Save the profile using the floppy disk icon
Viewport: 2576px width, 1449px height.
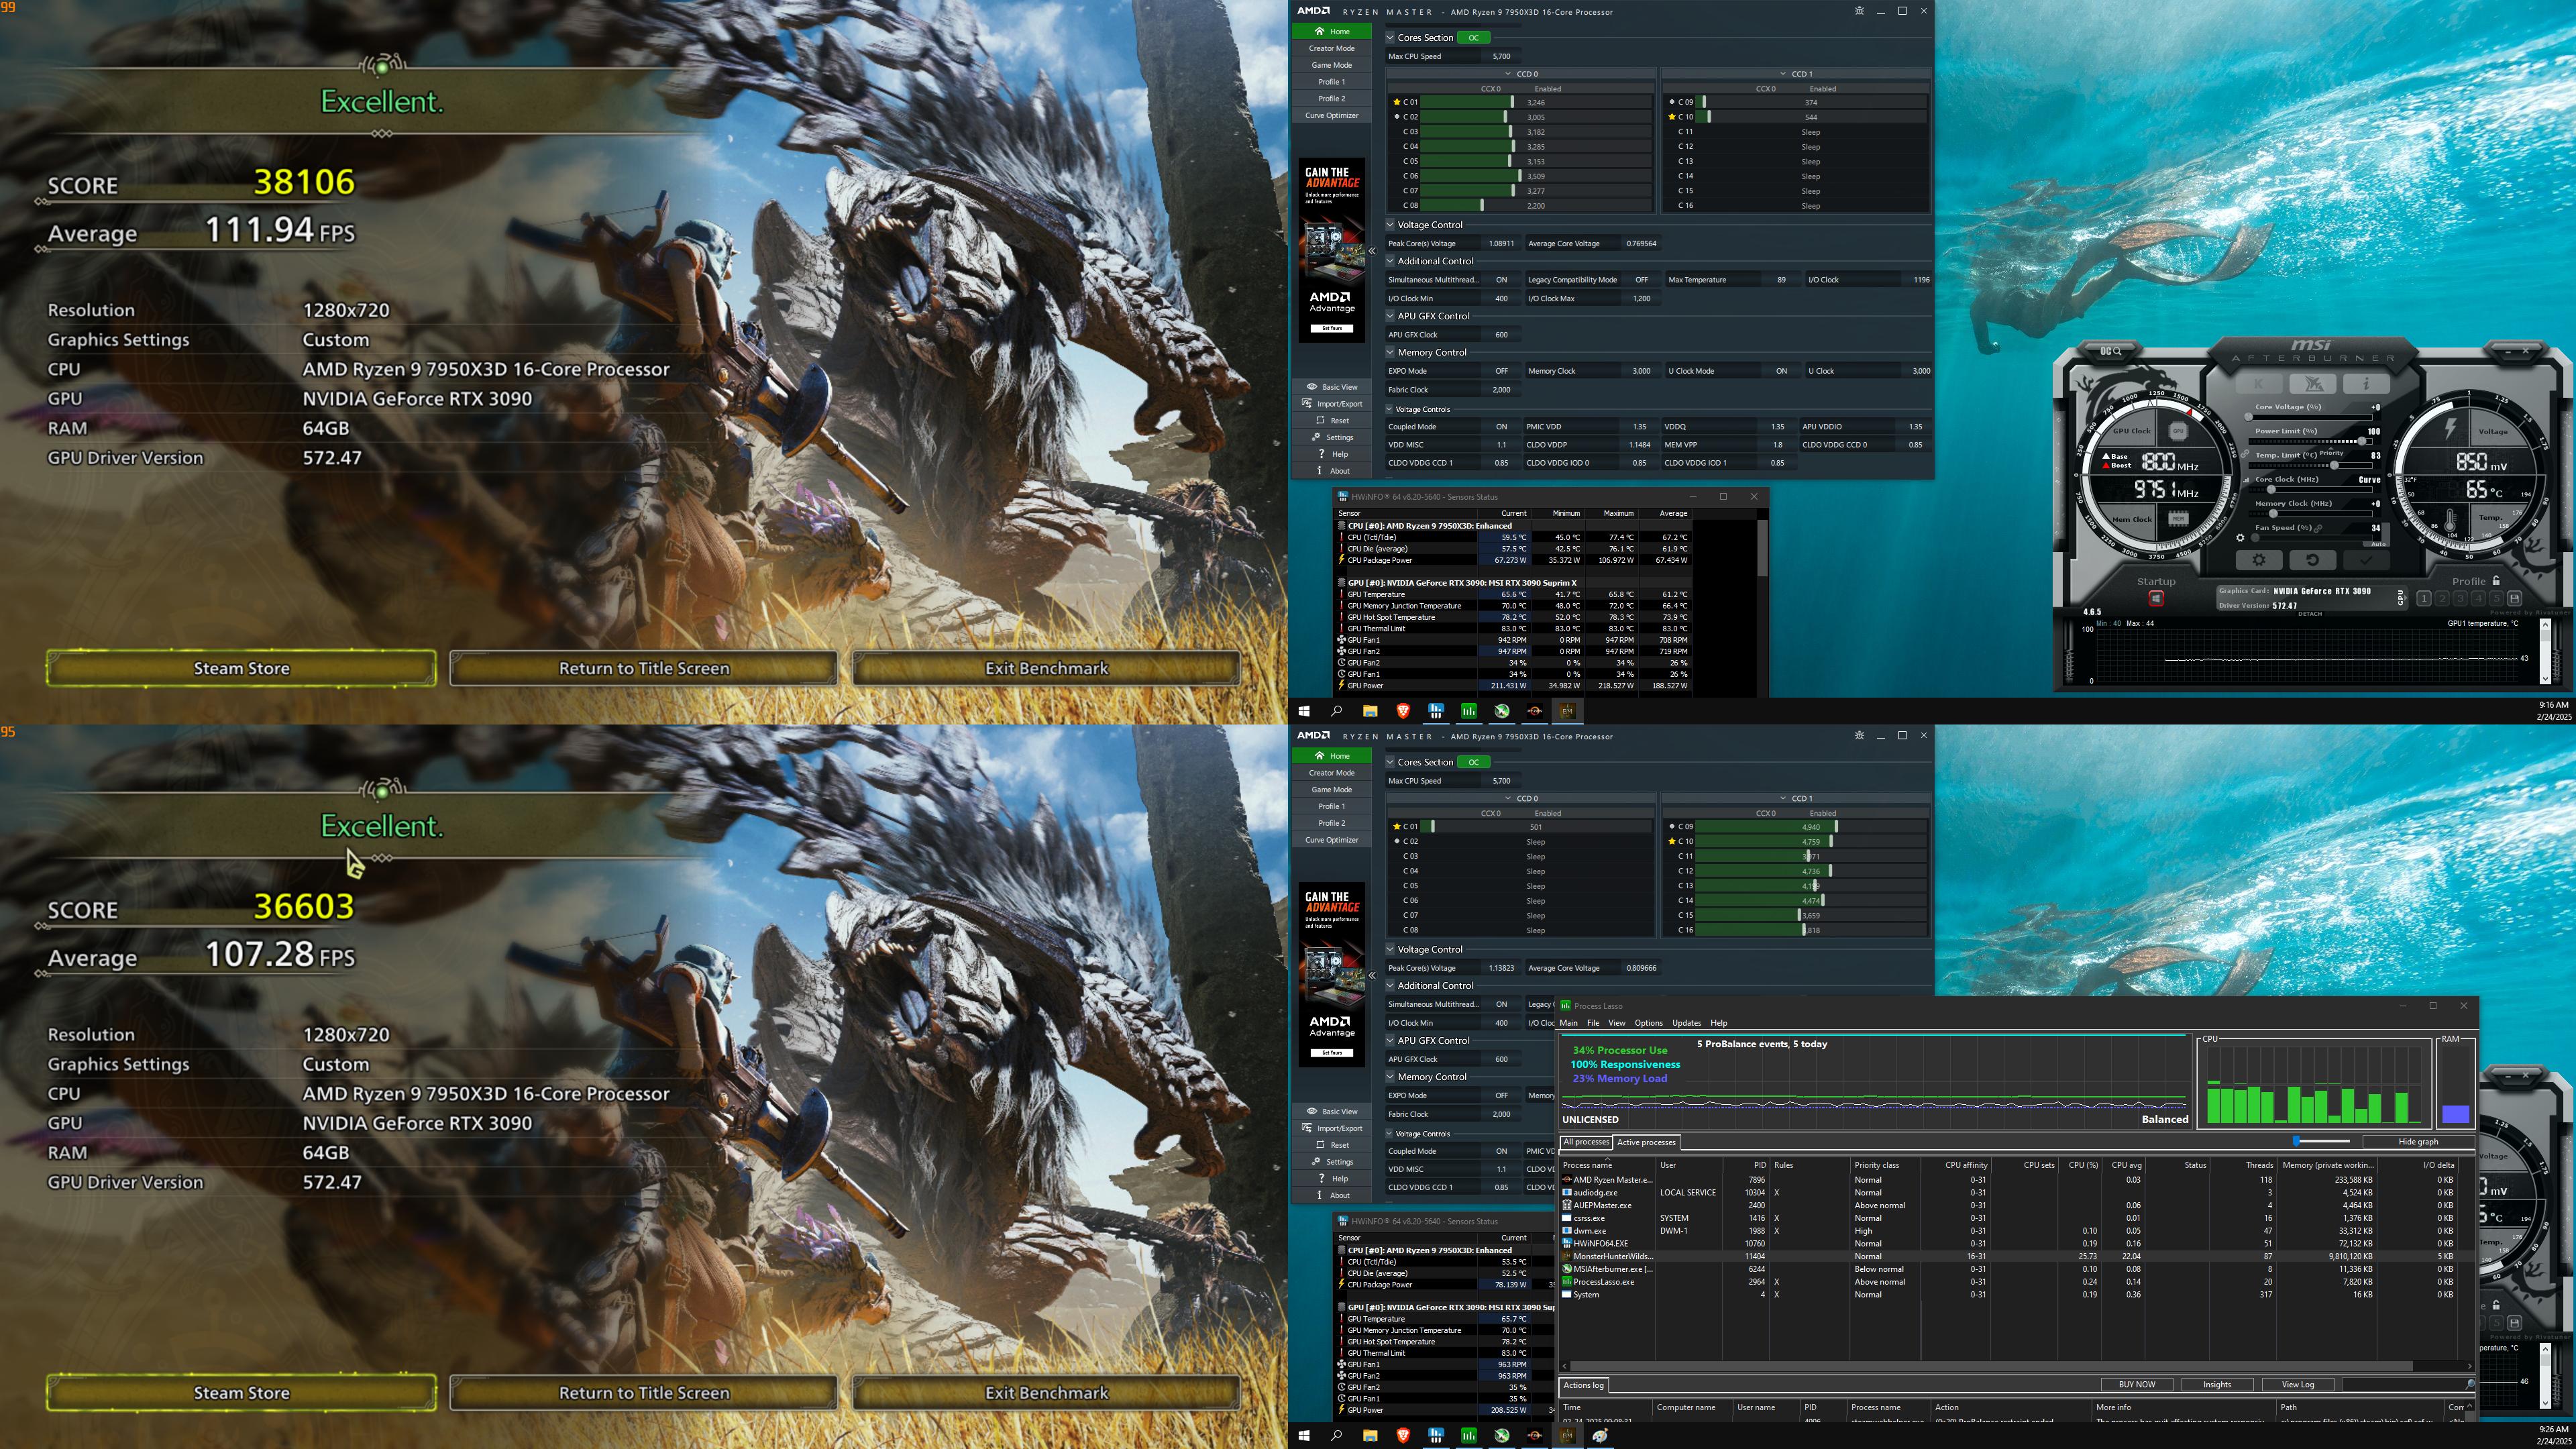click(x=2514, y=598)
